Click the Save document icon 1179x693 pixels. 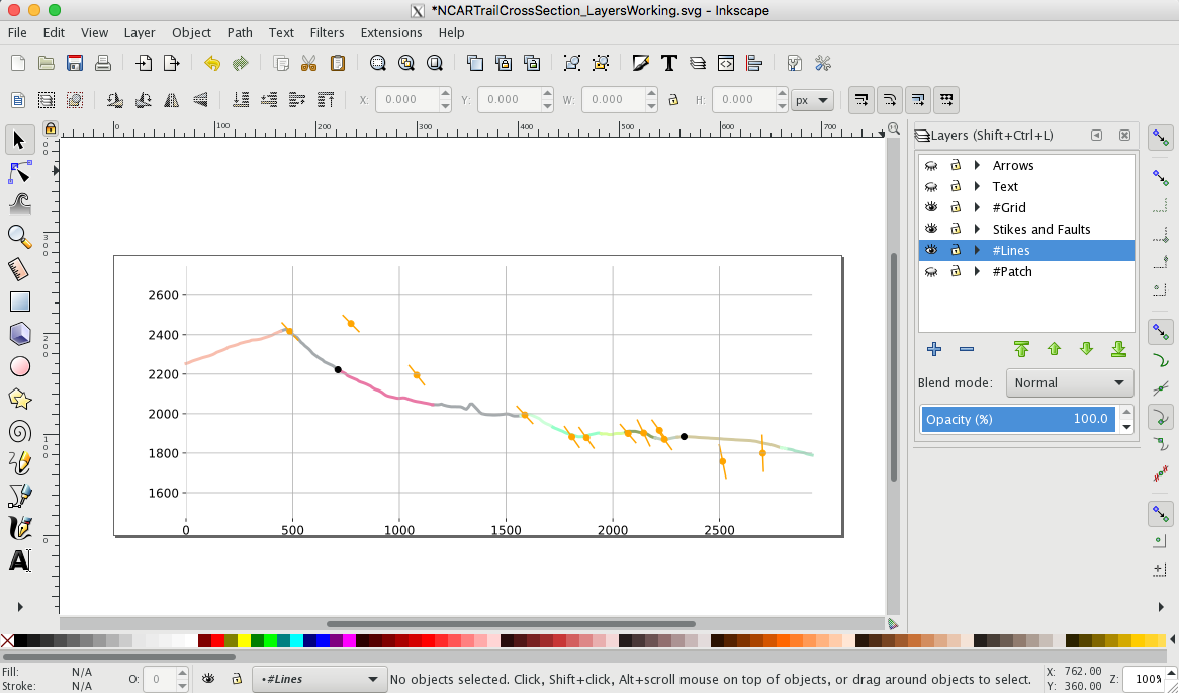tap(74, 63)
